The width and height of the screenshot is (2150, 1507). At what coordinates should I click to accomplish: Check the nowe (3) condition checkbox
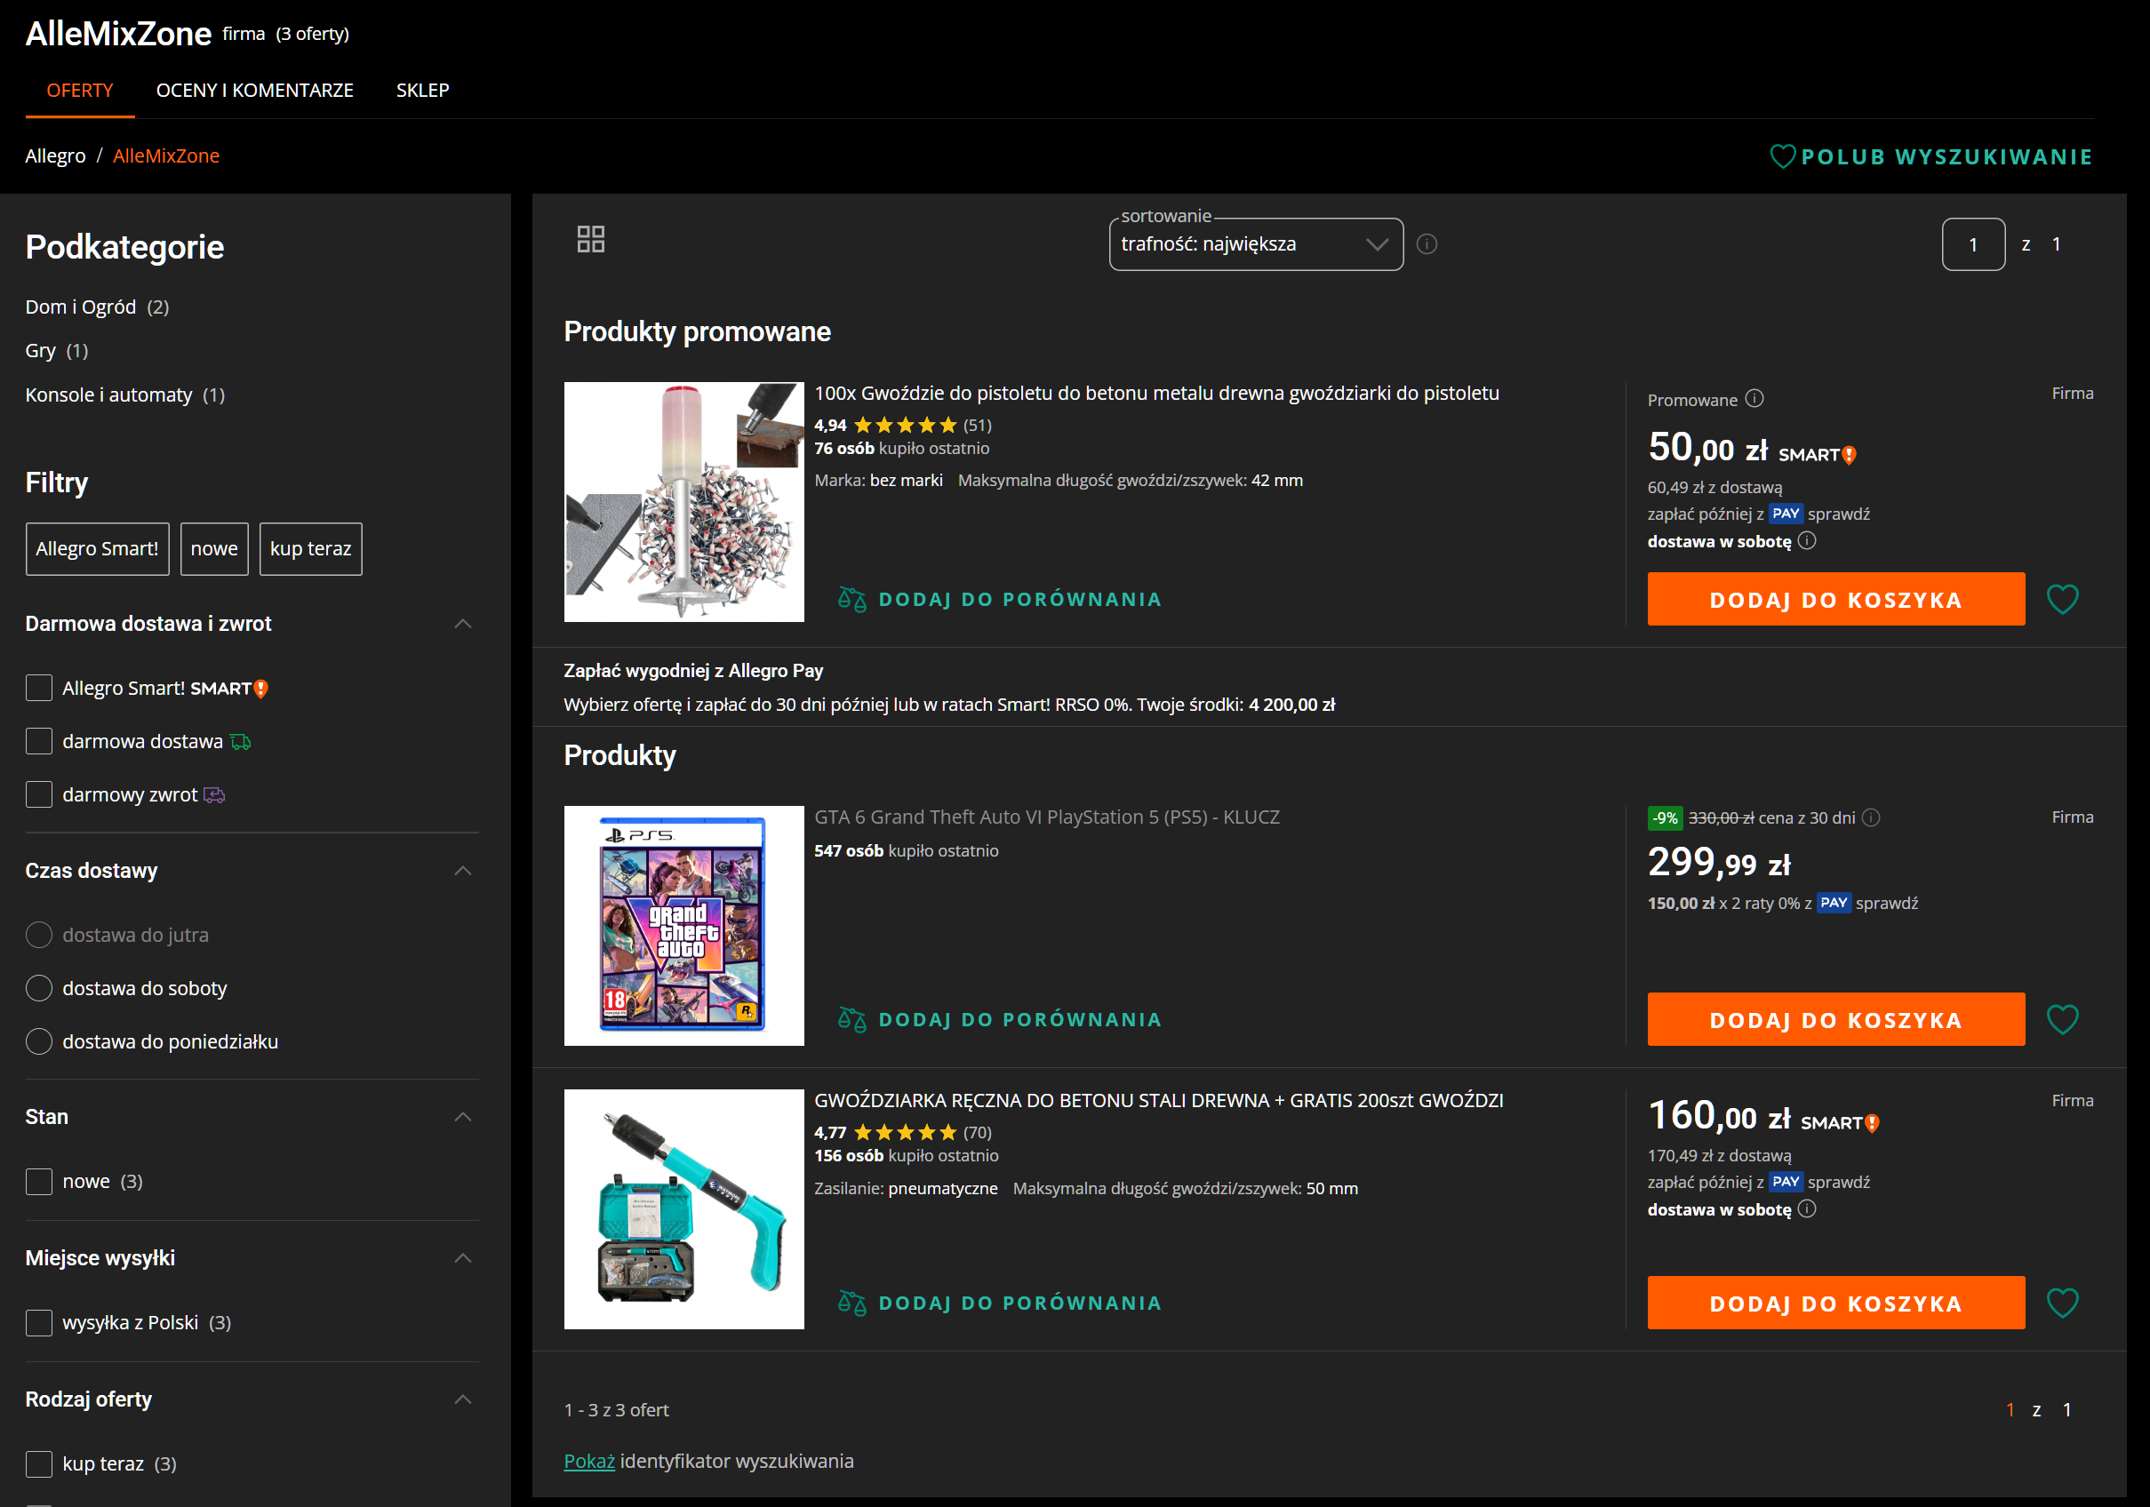[x=38, y=1181]
